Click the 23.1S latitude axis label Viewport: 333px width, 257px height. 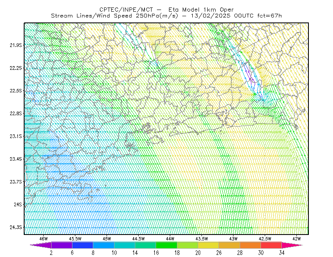pyautogui.click(x=16, y=136)
